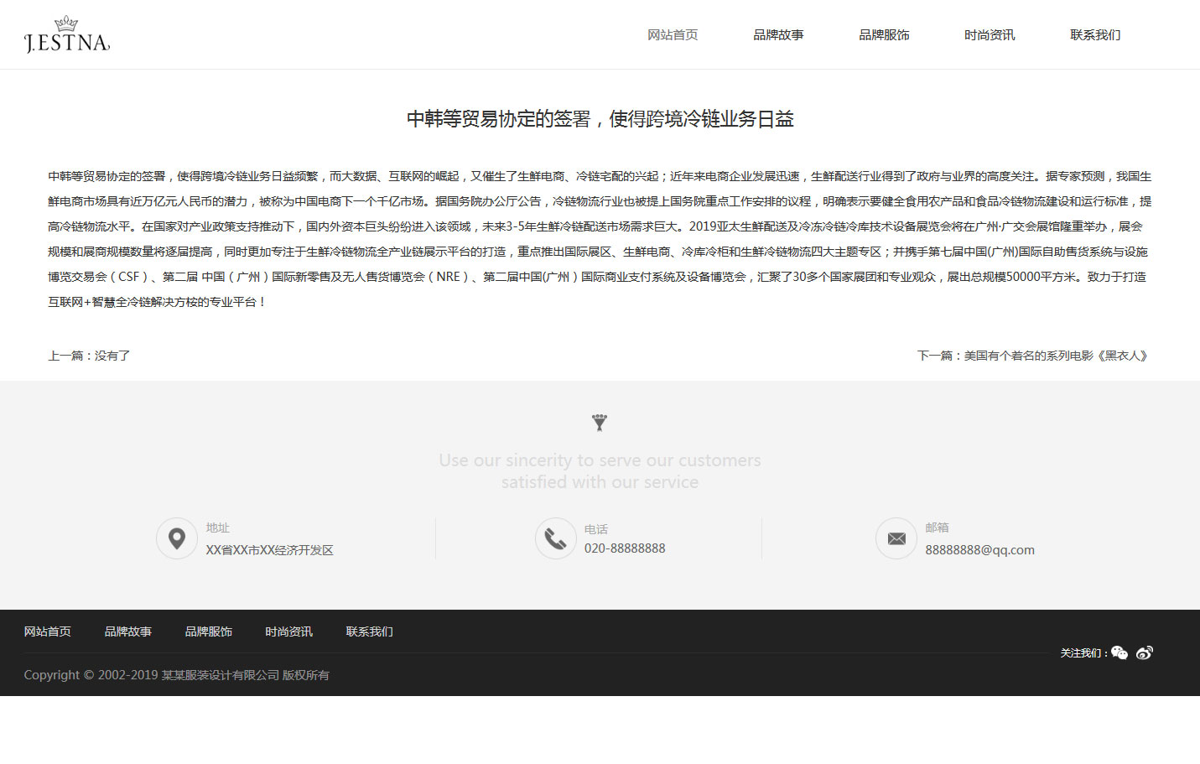Open footer link 品牌故事
This screenshot has height=764, width=1200.
click(128, 631)
